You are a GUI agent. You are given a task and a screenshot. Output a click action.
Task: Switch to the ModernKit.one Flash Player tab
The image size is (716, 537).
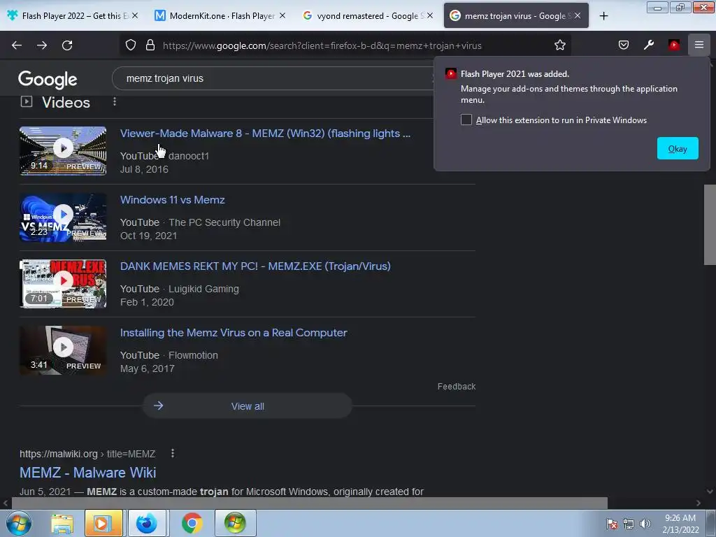pyautogui.click(x=220, y=16)
